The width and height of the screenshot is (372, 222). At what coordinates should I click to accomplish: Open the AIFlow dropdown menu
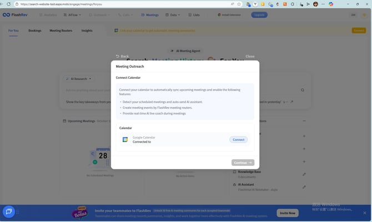74,15
